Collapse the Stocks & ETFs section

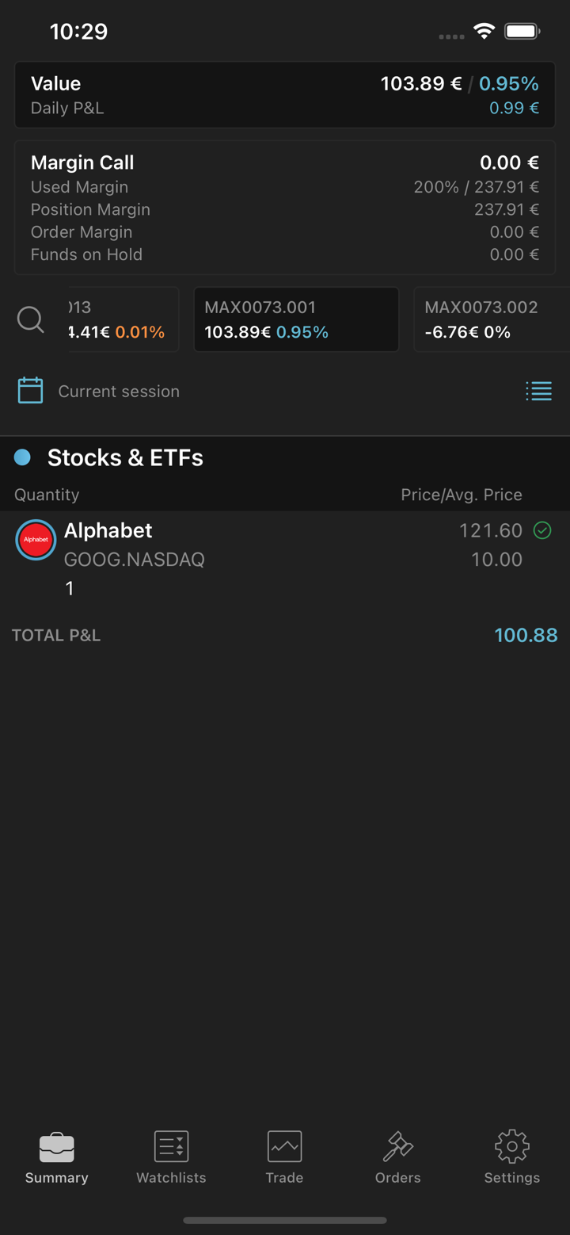click(125, 457)
